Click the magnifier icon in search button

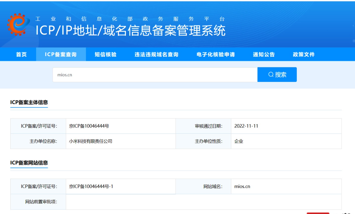coord(271,74)
